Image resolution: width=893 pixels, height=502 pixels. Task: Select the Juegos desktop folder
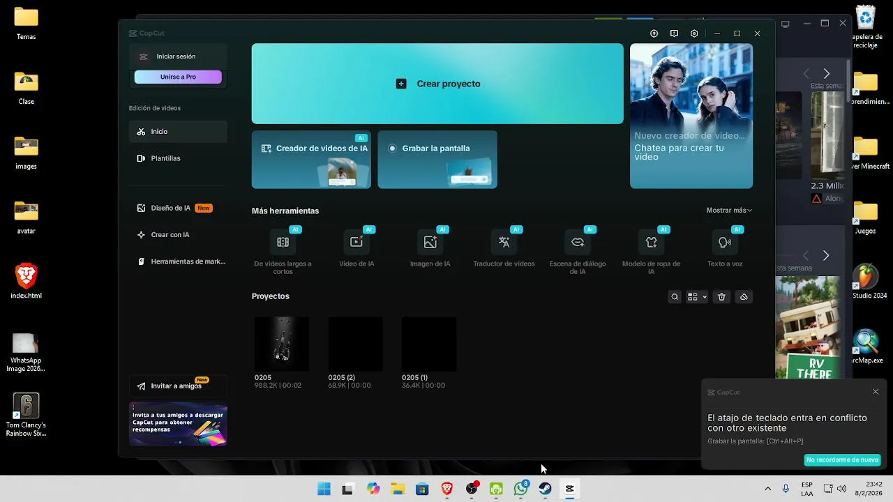pyautogui.click(x=866, y=217)
